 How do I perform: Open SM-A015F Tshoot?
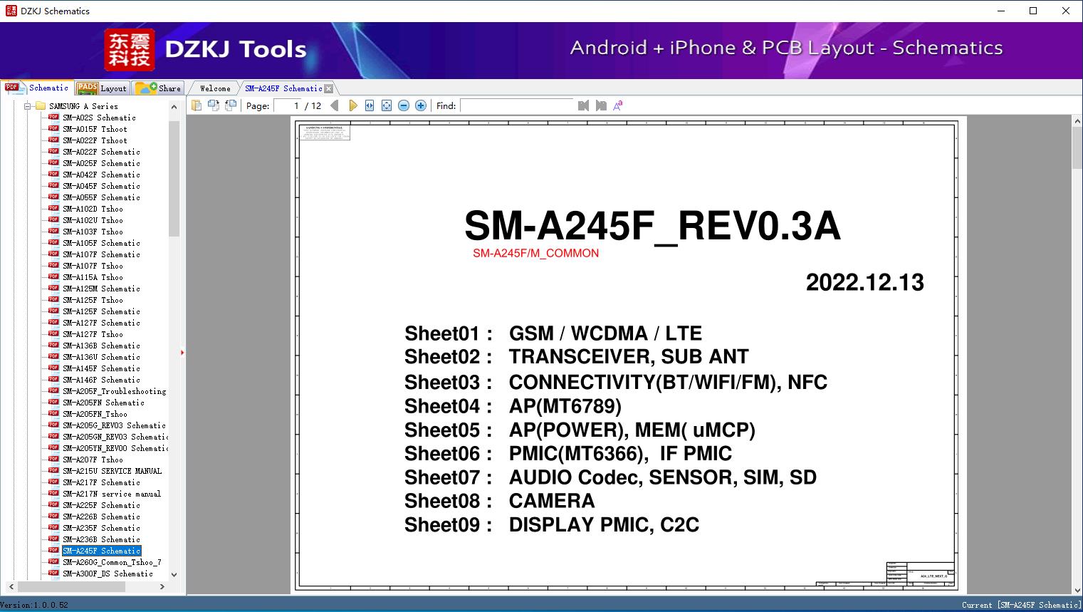coord(95,129)
